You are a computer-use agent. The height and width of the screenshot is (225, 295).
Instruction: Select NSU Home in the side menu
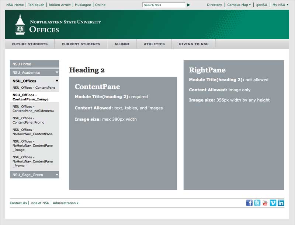tap(34, 64)
